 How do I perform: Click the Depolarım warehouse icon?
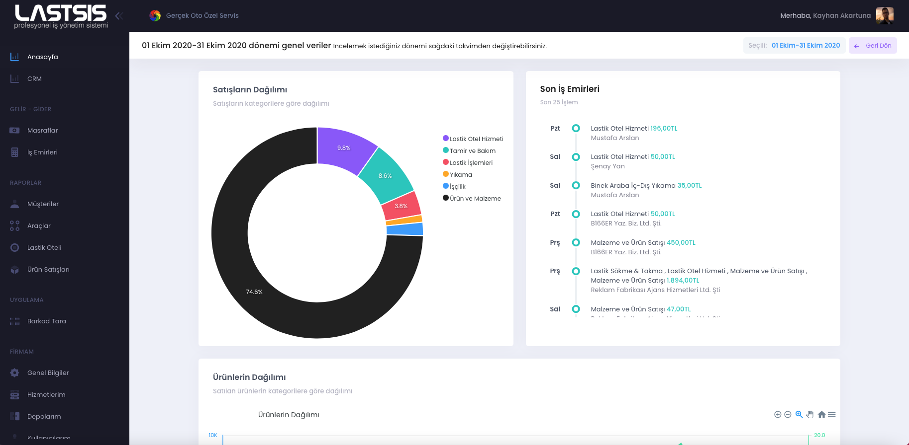[x=15, y=416]
